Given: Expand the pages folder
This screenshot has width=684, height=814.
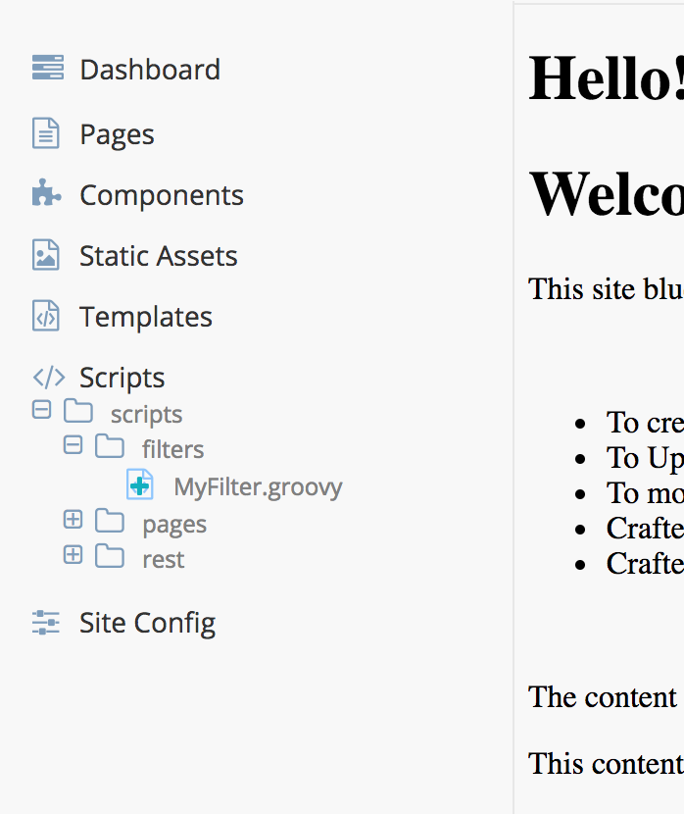Looking at the screenshot, I should click(73, 520).
